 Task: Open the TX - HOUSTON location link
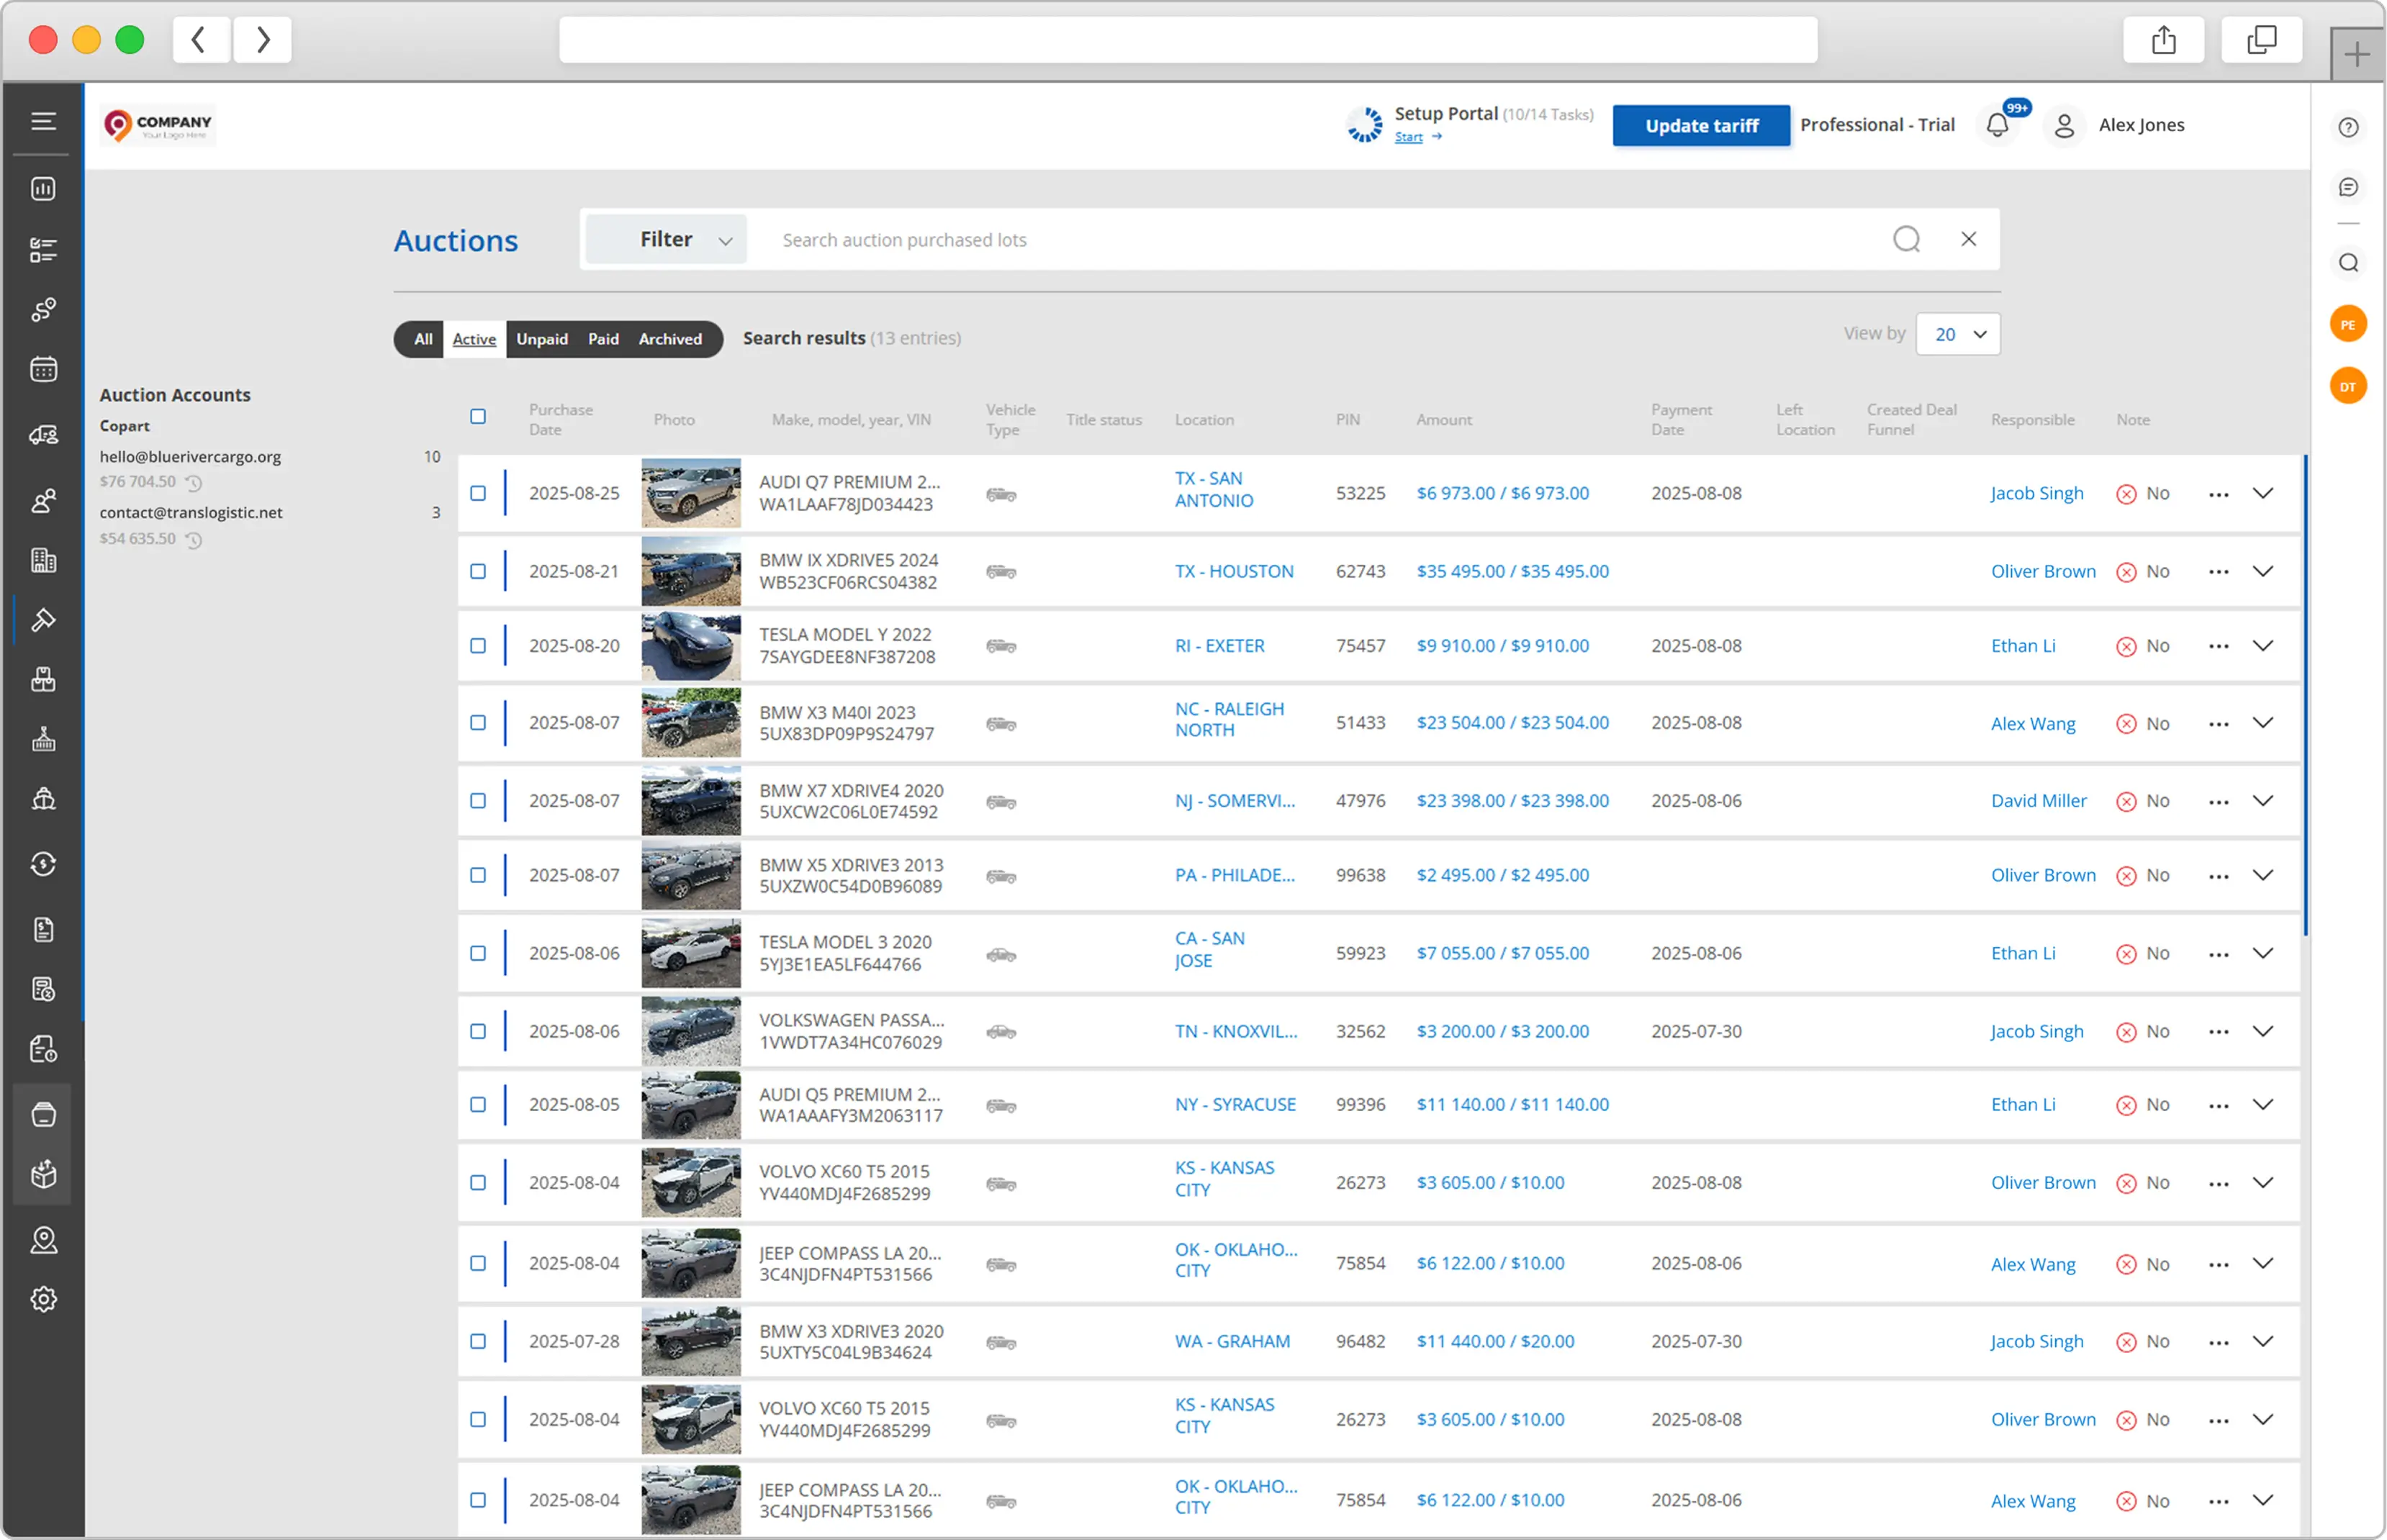(x=1234, y=572)
